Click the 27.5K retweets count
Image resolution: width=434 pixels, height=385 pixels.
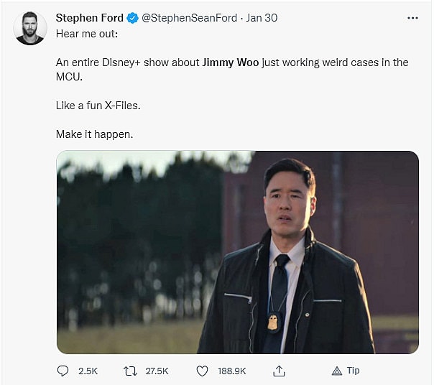pyautogui.click(x=157, y=371)
